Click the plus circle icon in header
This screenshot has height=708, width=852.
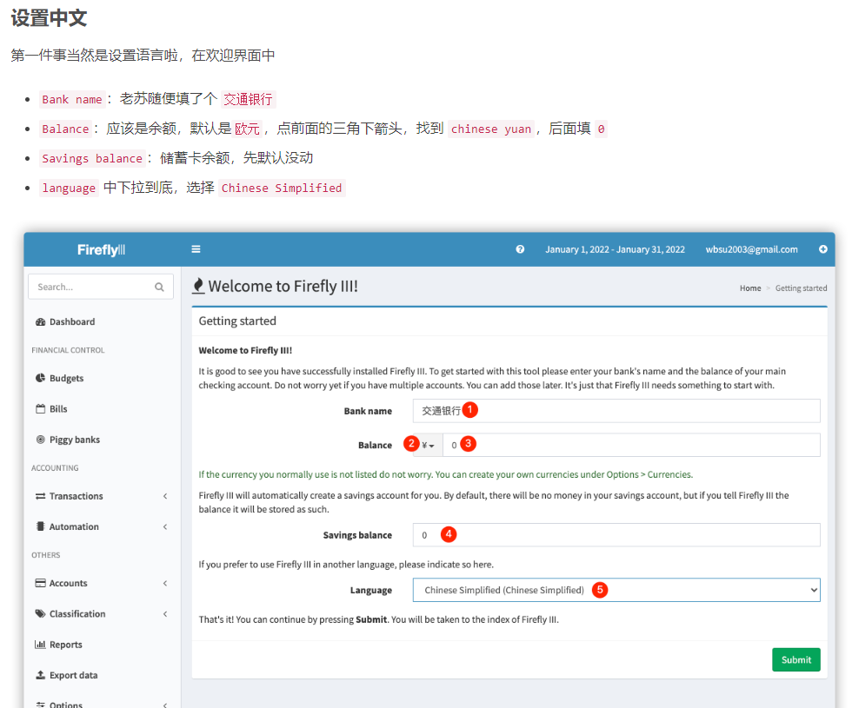pos(823,249)
